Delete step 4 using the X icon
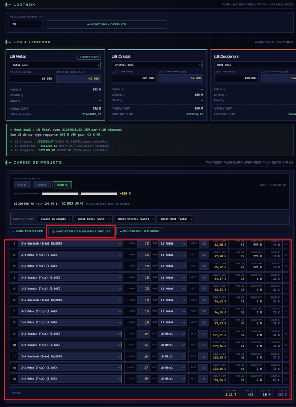The height and width of the screenshot is (407, 296). (286, 278)
